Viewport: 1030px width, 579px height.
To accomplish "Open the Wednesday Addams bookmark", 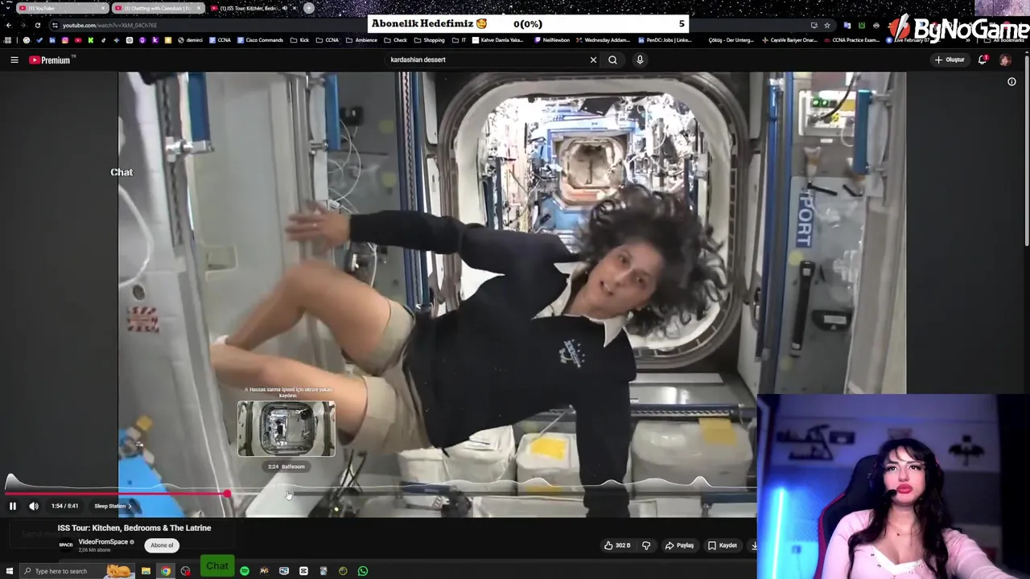I will [x=604, y=40].
